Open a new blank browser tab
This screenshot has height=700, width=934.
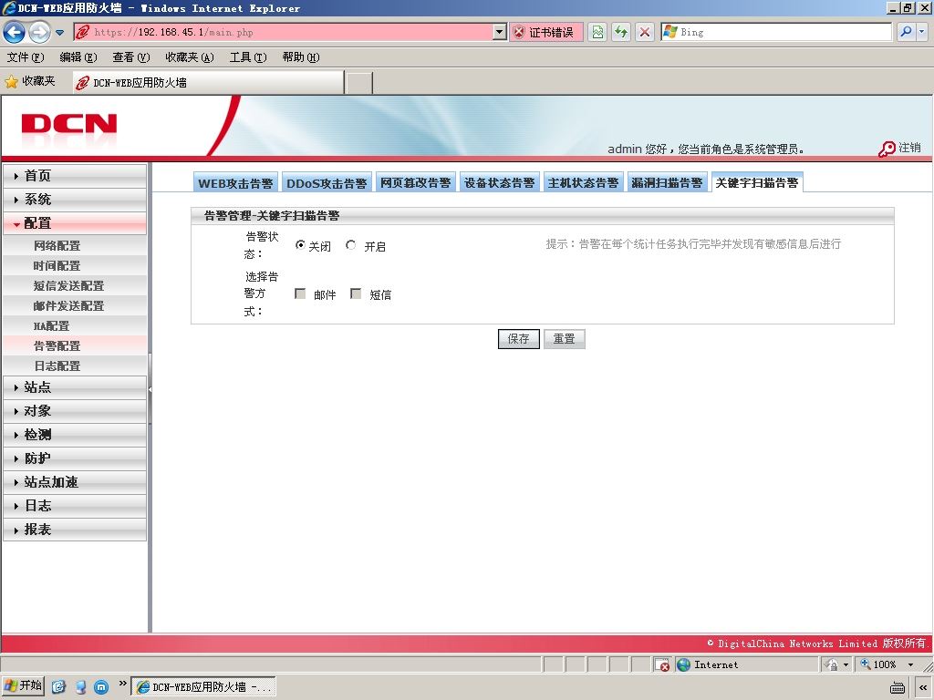tap(359, 83)
